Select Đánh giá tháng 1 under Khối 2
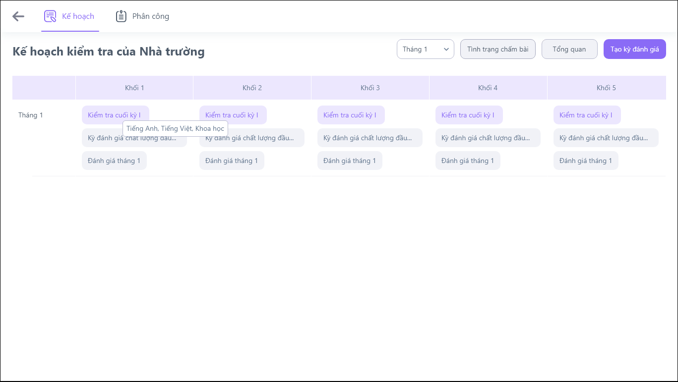 click(x=232, y=161)
